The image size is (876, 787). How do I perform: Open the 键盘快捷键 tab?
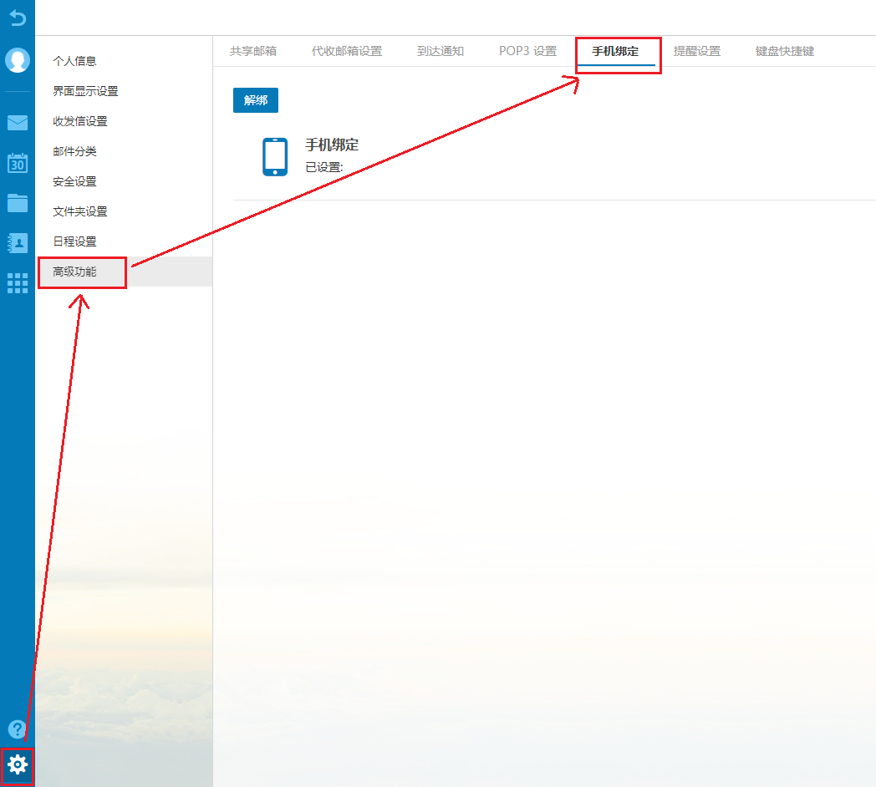(x=785, y=52)
